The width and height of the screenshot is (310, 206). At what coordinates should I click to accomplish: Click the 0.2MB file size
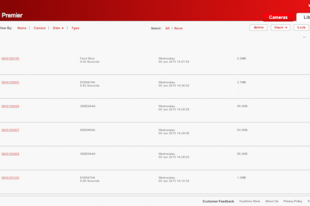[x=242, y=59]
